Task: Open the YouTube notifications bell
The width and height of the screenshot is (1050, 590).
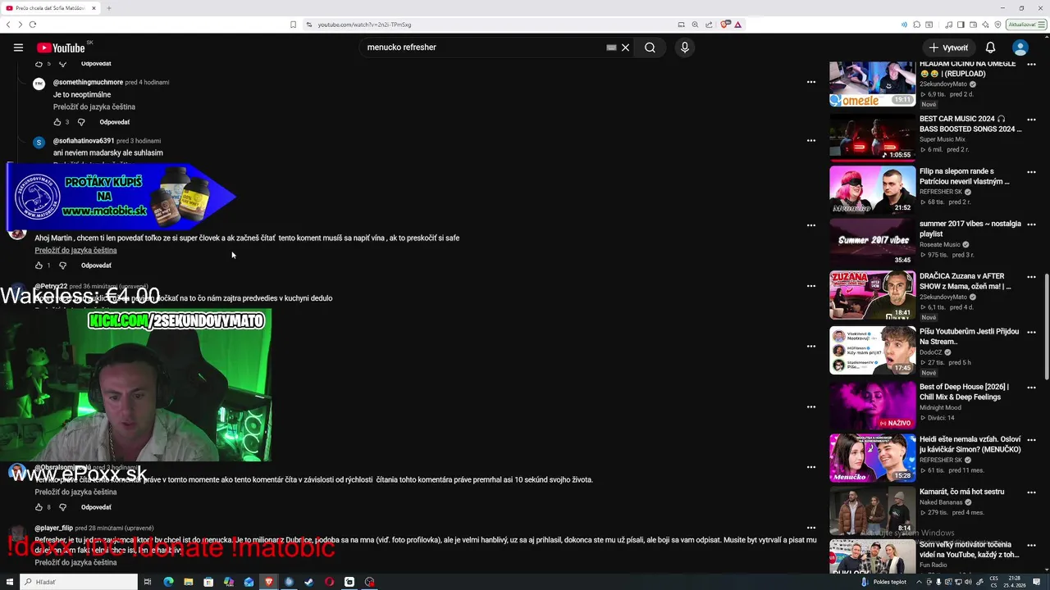Action: 990,48
